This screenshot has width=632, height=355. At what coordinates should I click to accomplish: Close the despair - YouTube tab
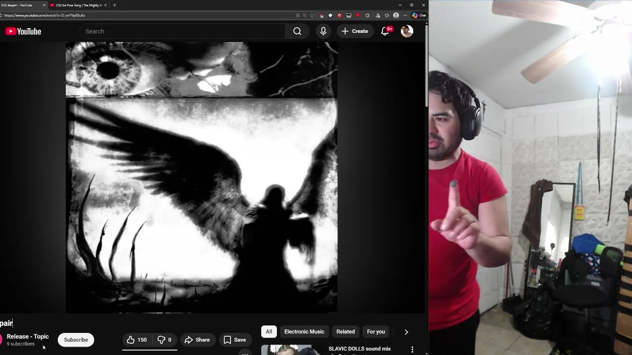(44, 5)
